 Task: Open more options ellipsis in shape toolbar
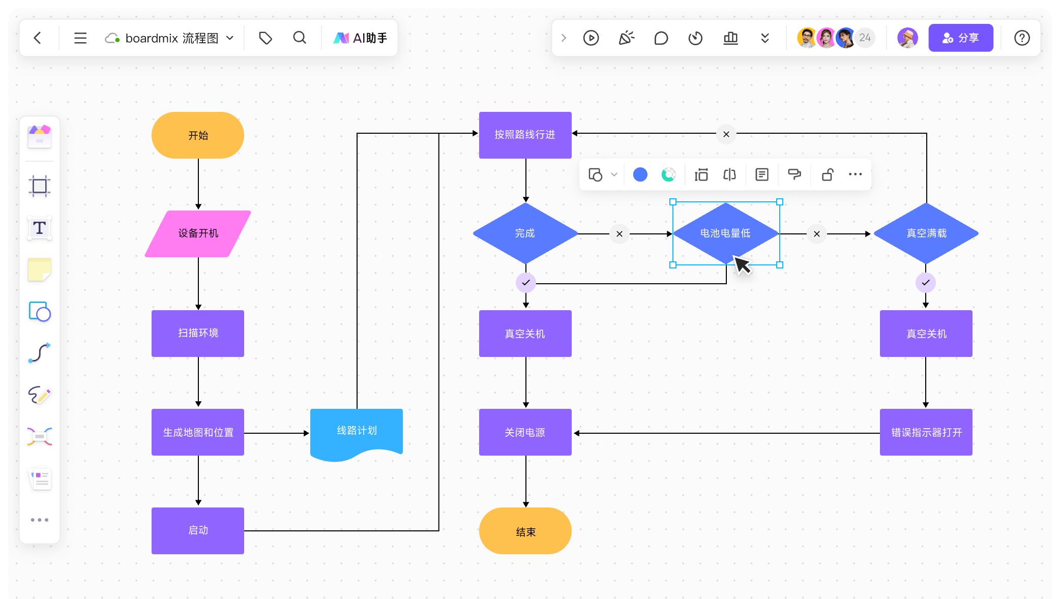coord(855,175)
